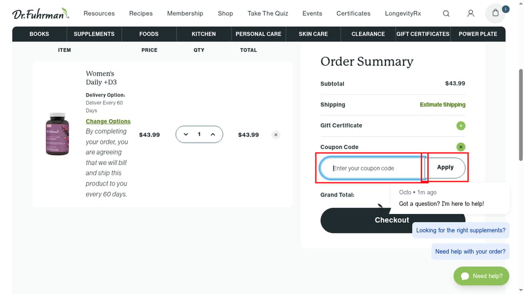Viewport: 524px width, 294px height.
Task: Collapse the Coupon Code section
Action: pos(461,147)
